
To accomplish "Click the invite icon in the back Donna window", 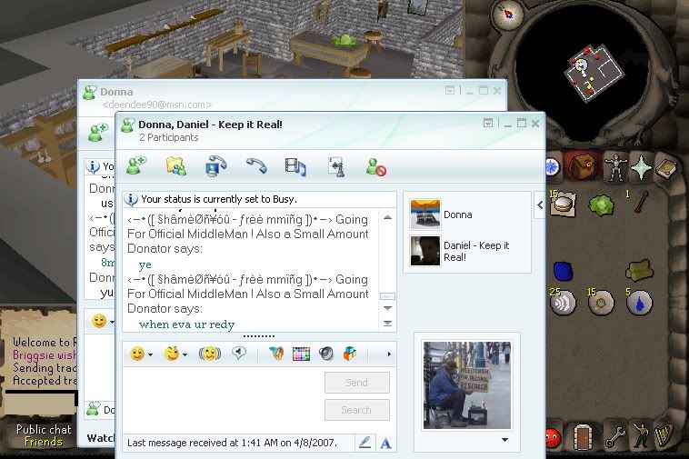I will (97, 132).
